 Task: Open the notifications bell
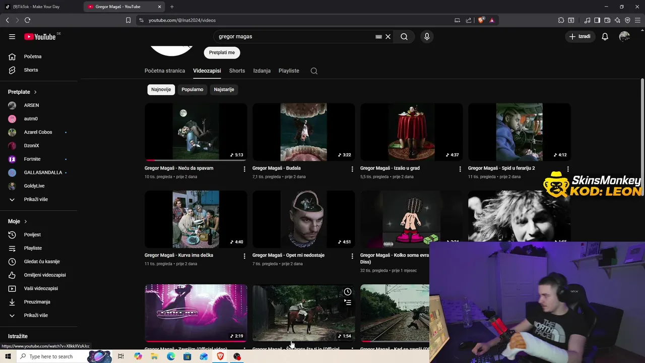[605, 36]
